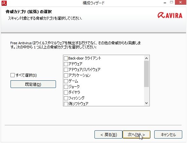
Task: Close the 構成ウィザード window
Action: (180, 3)
